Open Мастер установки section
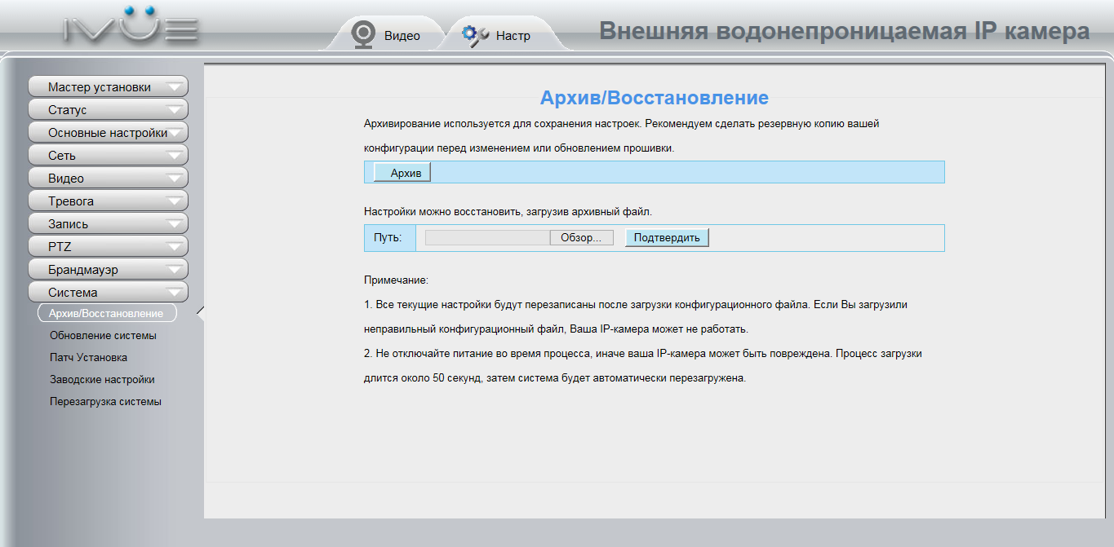1114x547 pixels. 108,86
